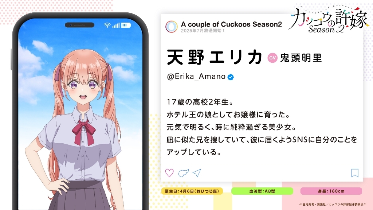Viewport: 373px width, 210px height.
Task: Click the phone battery icon
Action: point(126,25)
